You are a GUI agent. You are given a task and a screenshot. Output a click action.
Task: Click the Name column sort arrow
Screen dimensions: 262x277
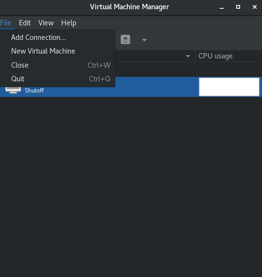coord(188,56)
